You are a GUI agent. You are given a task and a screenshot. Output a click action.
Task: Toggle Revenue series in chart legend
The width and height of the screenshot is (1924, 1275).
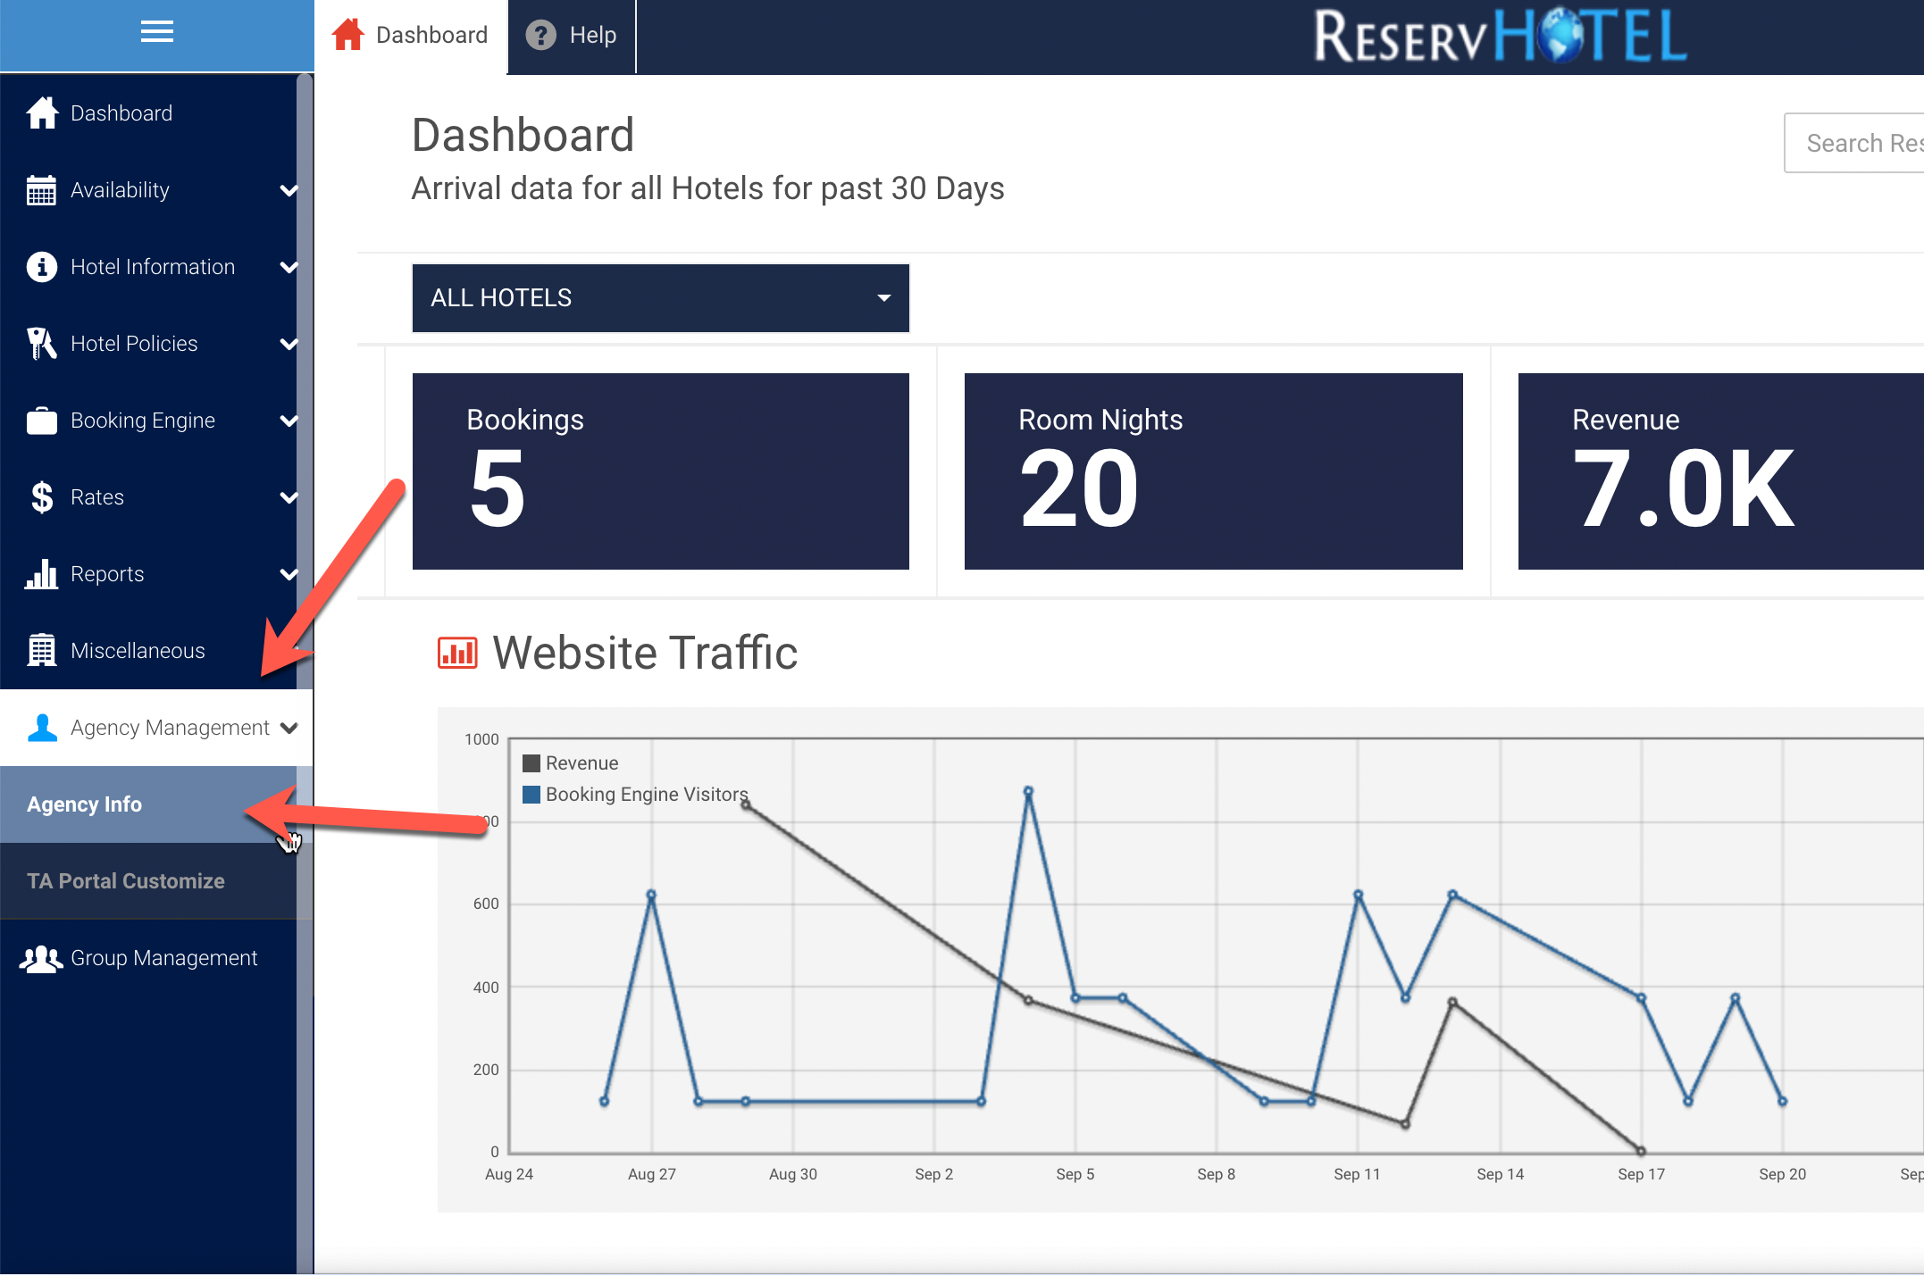pyautogui.click(x=570, y=763)
